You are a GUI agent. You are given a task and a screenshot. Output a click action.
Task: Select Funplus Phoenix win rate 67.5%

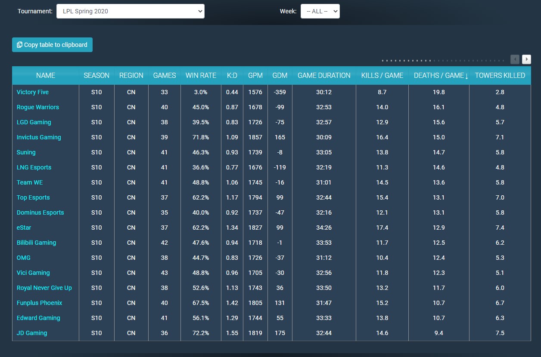click(201, 303)
